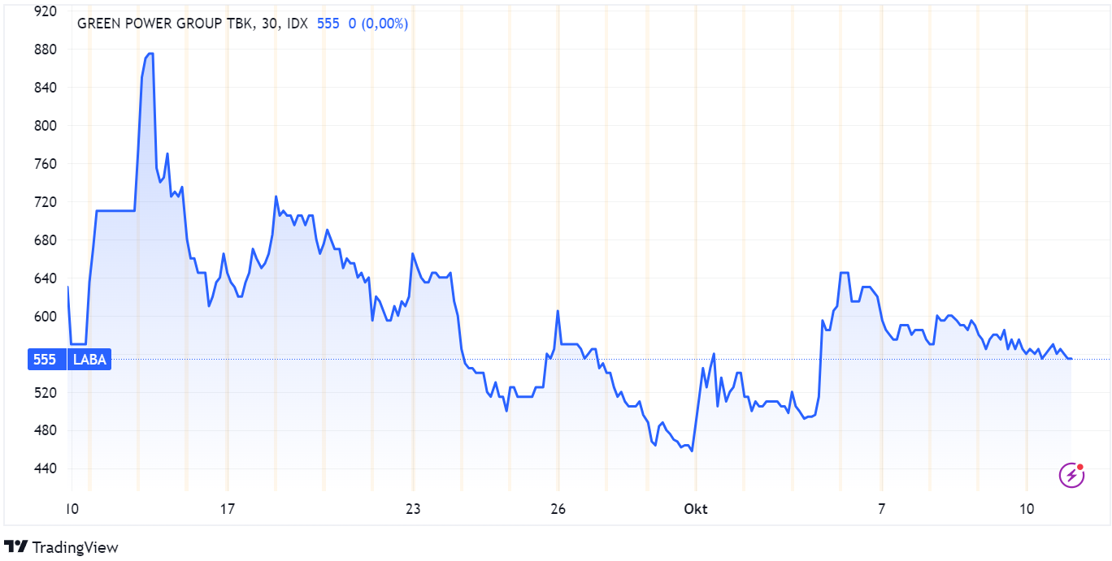Click the 640 price axis label

(x=45, y=278)
